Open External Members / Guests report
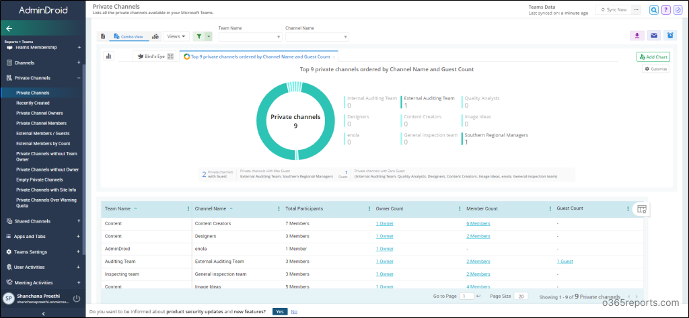The image size is (689, 318). [42, 134]
